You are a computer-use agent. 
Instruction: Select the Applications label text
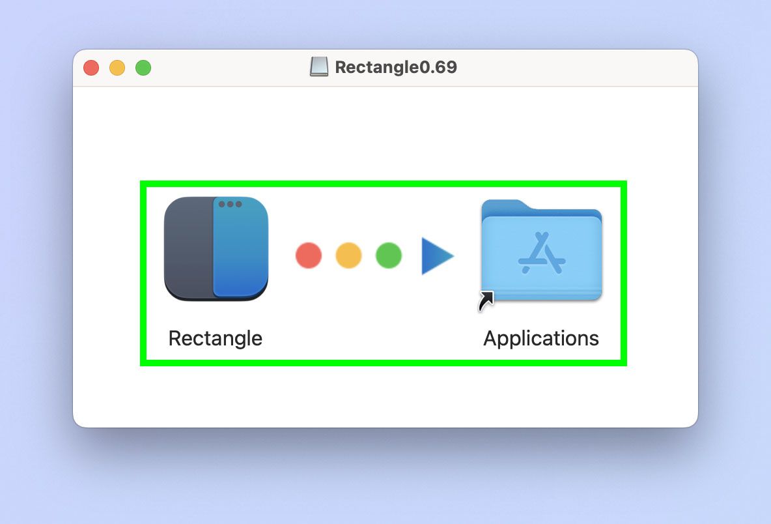click(x=541, y=338)
